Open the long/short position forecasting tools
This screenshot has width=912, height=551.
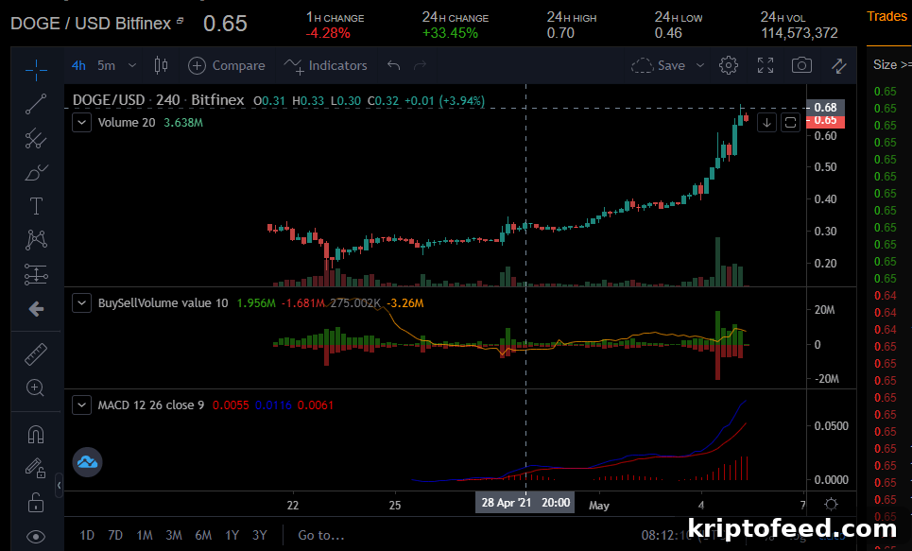pyautogui.click(x=36, y=274)
